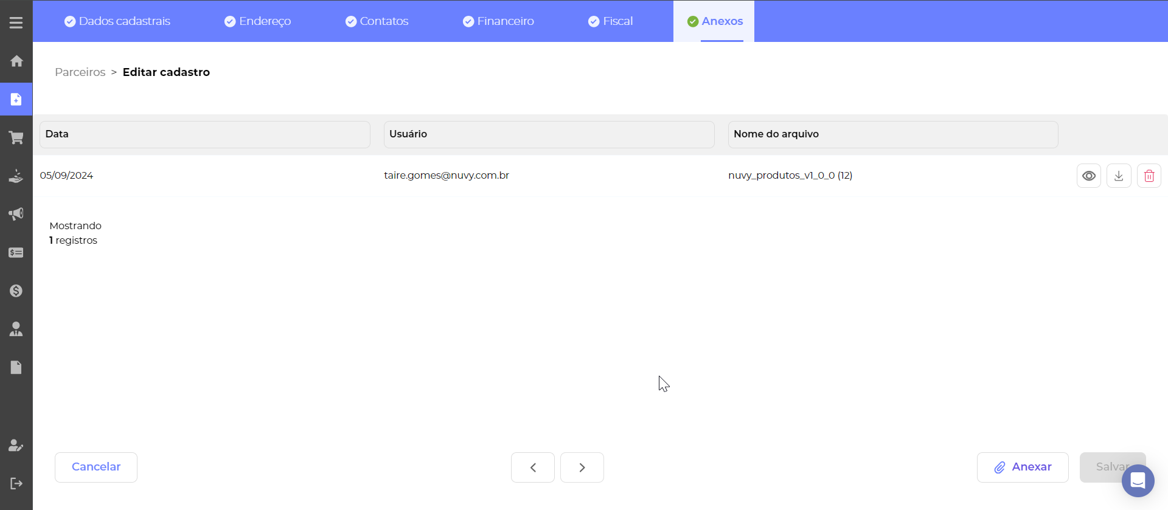1168x510 pixels.
Task: Select the Endereço tab
Action: coord(257,21)
